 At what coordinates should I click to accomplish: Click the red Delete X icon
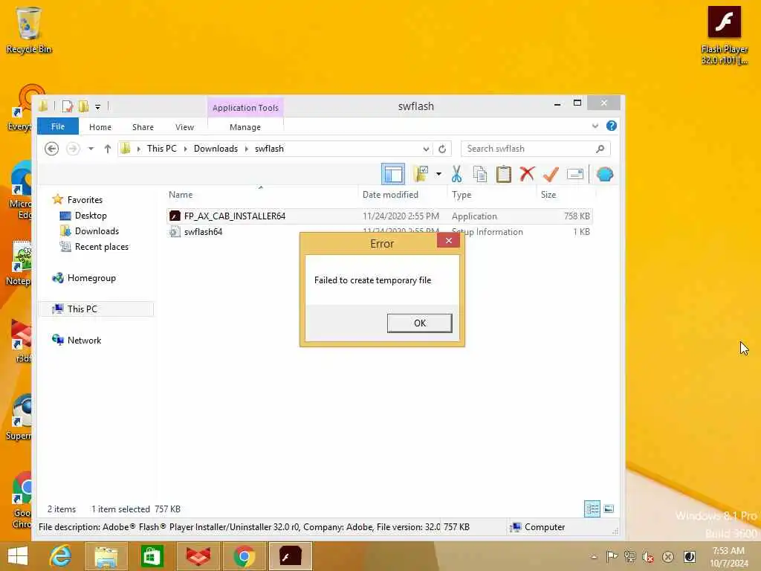(x=527, y=174)
